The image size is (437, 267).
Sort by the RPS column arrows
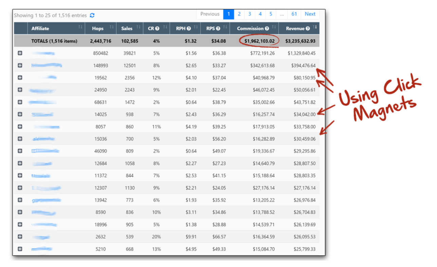(225, 27)
